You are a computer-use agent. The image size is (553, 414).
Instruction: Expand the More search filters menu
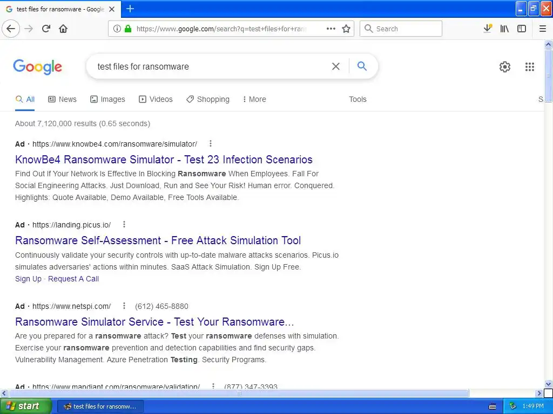click(254, 99)
